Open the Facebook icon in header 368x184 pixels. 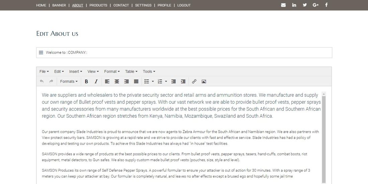pyautogui.click(x=326, y=5)
